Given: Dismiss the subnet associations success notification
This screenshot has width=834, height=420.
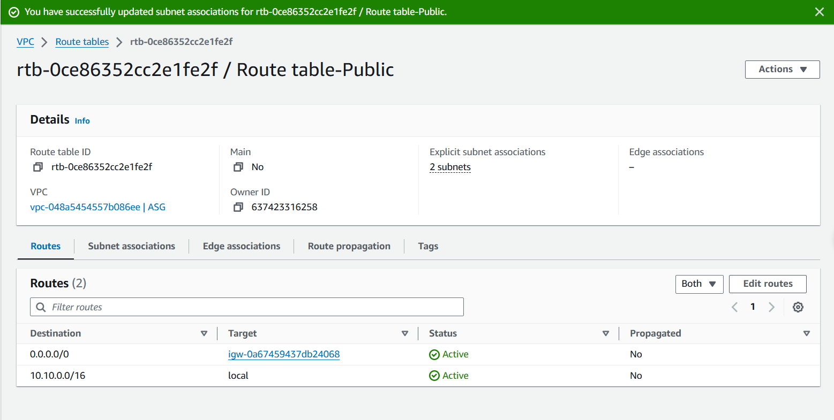Looking at the screenshot, I should [819, 11].
